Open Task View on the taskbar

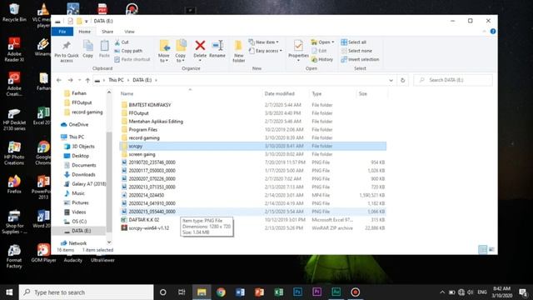pyautogui.click(x=182, y=292)
